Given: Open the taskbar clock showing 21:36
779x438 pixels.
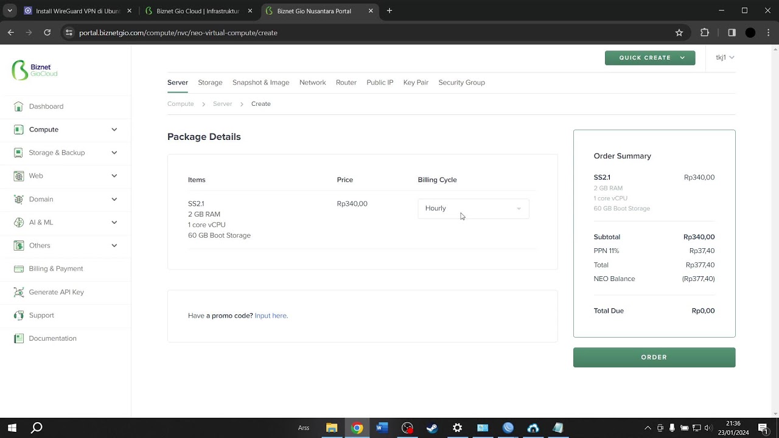Looking at the screenshot, I should click(733, 428).
